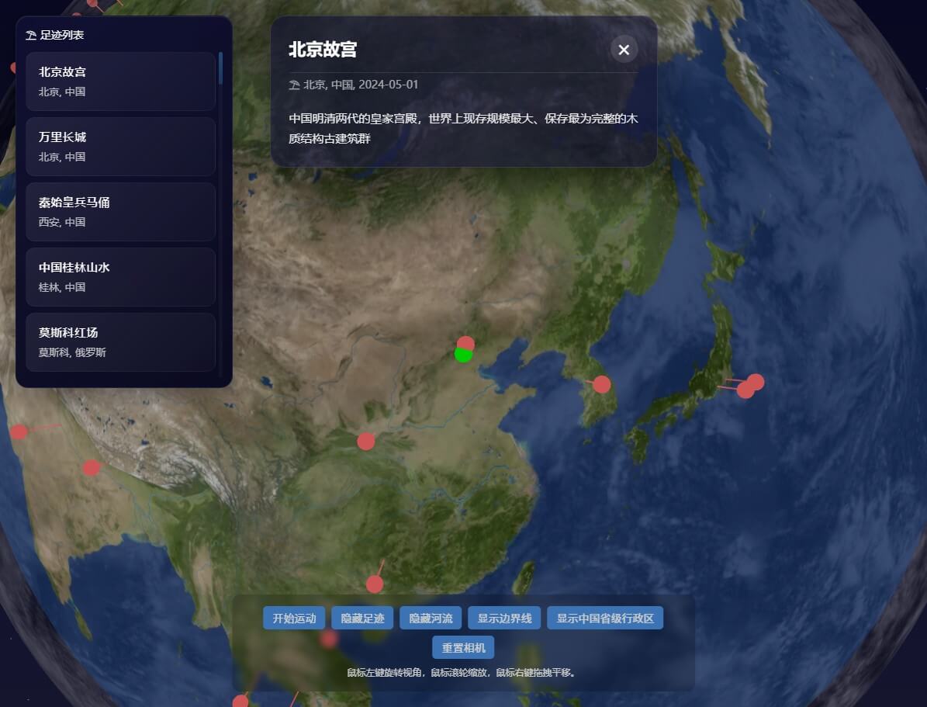Image resolution: width=927 pixels, height=707 pixels.
Task: Click the footprint icon before 北京, 中国, 2024-05-01
Action: 294,85
